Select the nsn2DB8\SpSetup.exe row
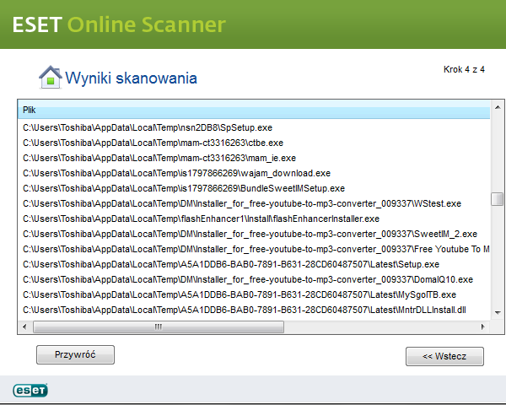 pos(254,127)
